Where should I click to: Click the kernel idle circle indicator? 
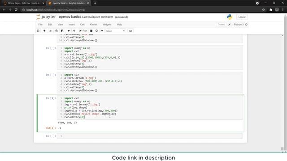(x=246, y=25)
